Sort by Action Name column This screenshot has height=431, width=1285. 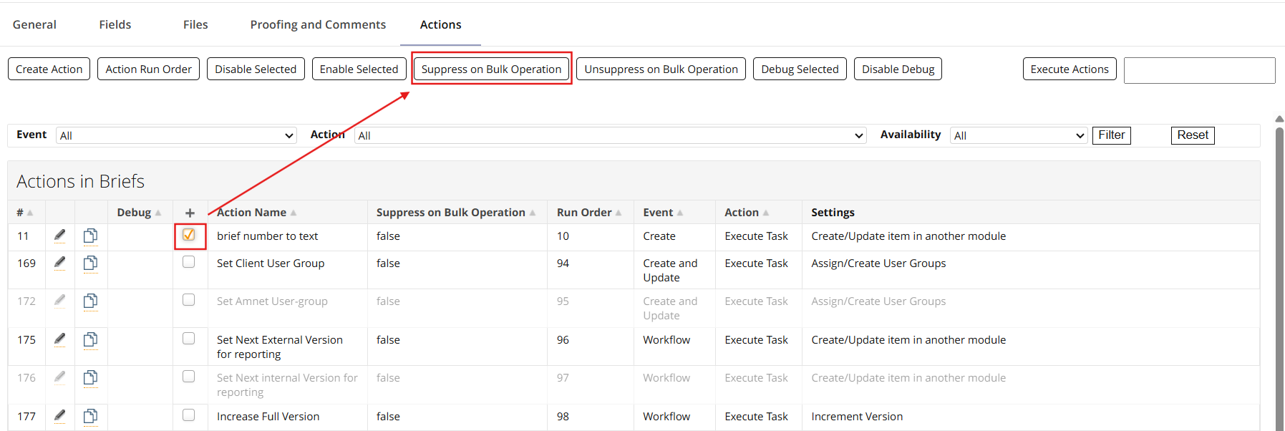(256, 213)
